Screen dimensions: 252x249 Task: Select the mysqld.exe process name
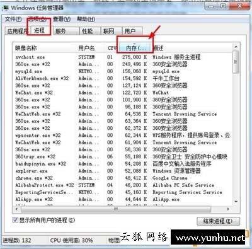point(28,71)
